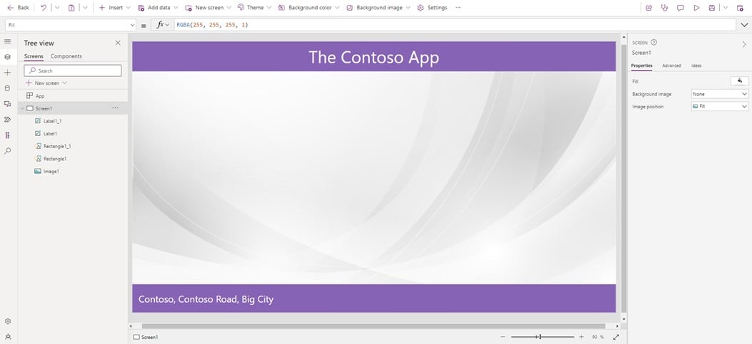Image resolution: width=752 pixels, height=344 pixels.
Task: Zoom out with minus button
Action: (x=503, y=337)
